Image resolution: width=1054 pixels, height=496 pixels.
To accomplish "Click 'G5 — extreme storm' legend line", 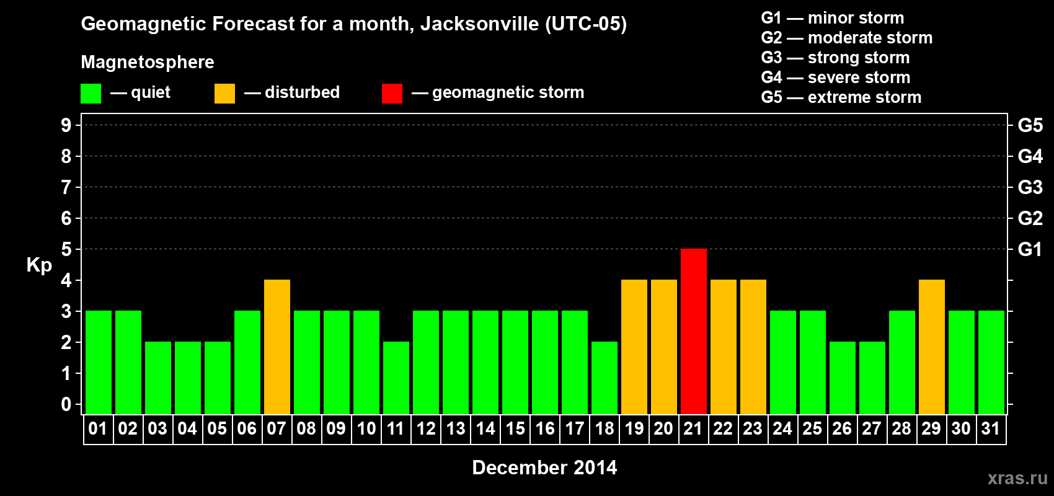I will click(841, 97).
